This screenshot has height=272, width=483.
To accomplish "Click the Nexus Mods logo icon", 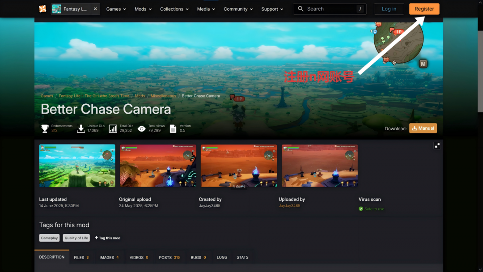I will click(42, 9).
